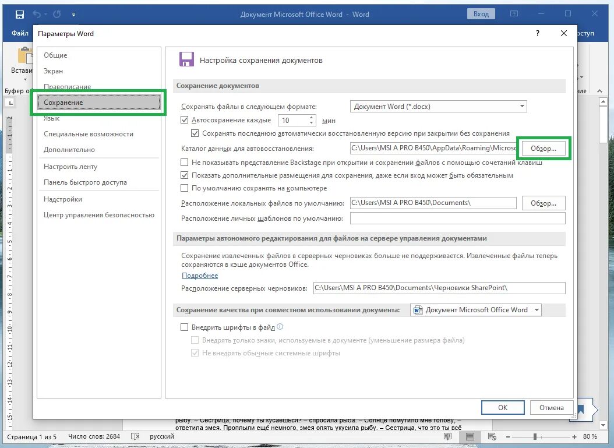The width and height of the screenshot is (614, 448).
Task: Click the Ribbon Display Options icon
Action: (514, 14)
